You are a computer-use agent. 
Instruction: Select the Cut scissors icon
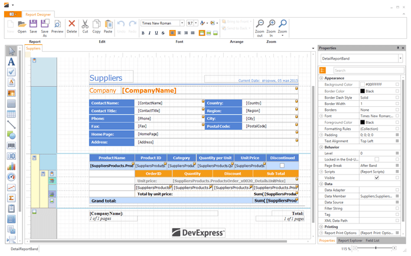pyautogui.click(x=85, y=26)
